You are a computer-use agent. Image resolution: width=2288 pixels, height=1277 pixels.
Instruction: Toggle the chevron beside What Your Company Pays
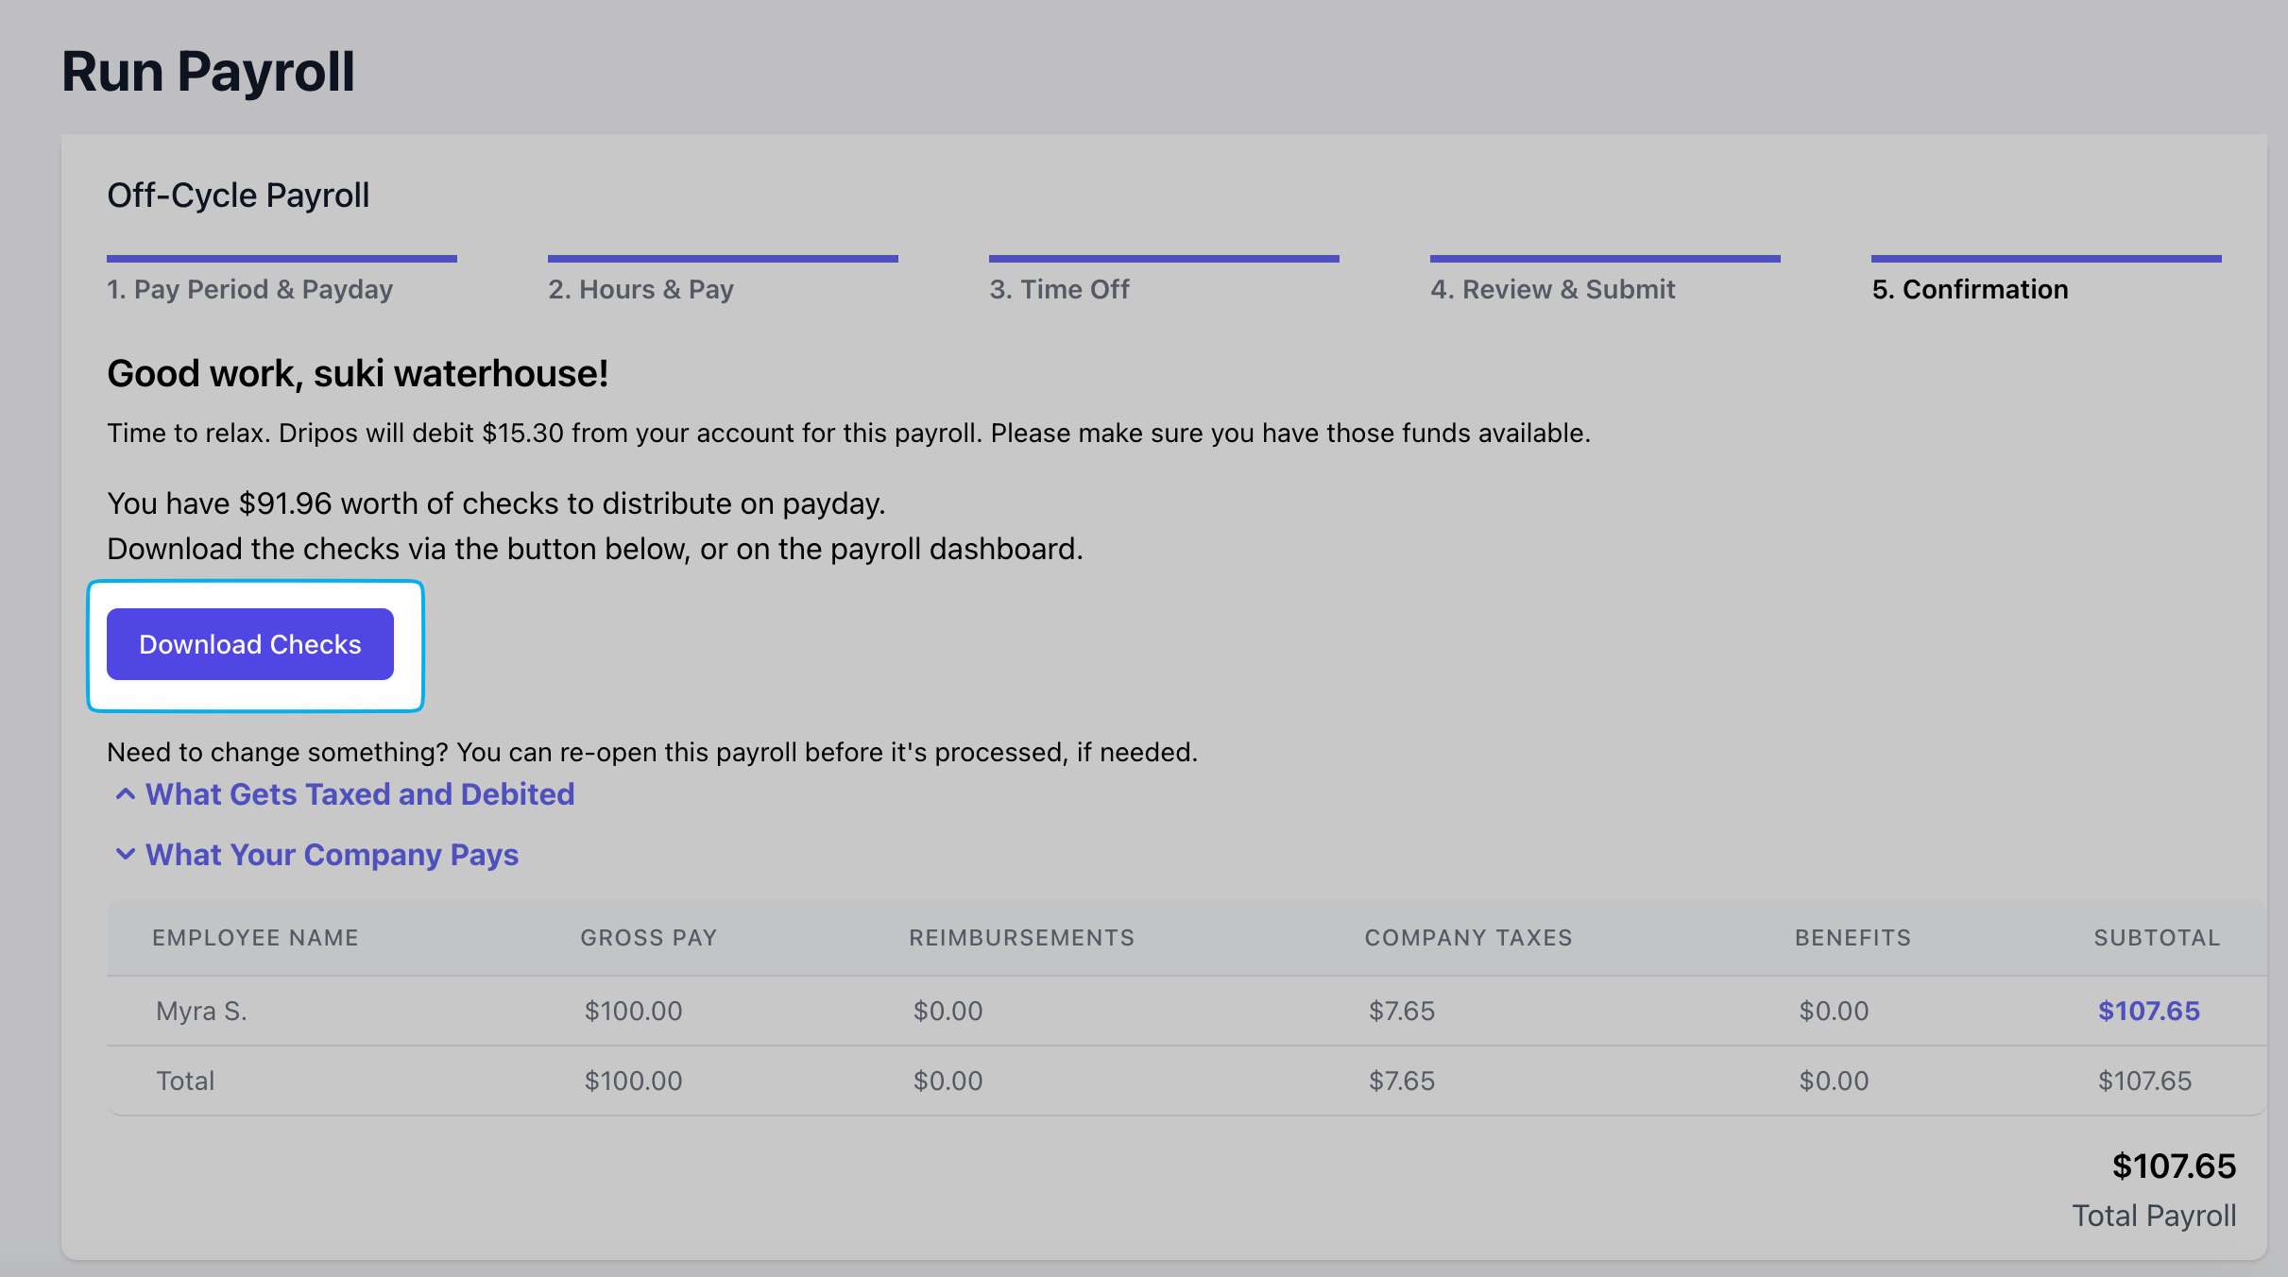click(125, 855)
